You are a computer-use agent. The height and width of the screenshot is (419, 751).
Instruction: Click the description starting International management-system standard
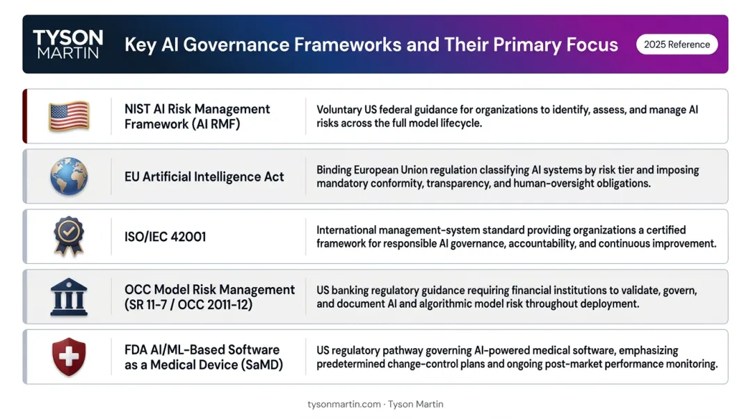pos(516,236)
